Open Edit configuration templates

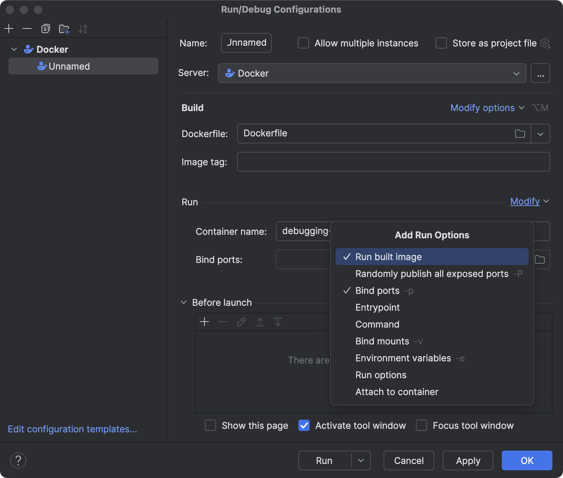pos(72,429)
